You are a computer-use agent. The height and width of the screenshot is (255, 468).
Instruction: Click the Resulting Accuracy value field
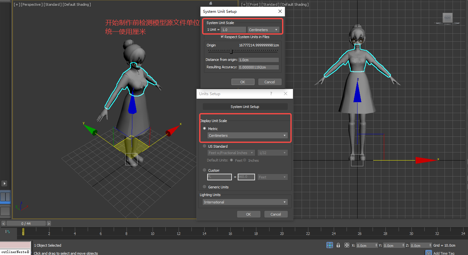point(259,67)
